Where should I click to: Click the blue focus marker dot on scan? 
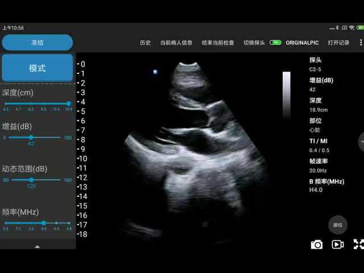coord(155,72)
